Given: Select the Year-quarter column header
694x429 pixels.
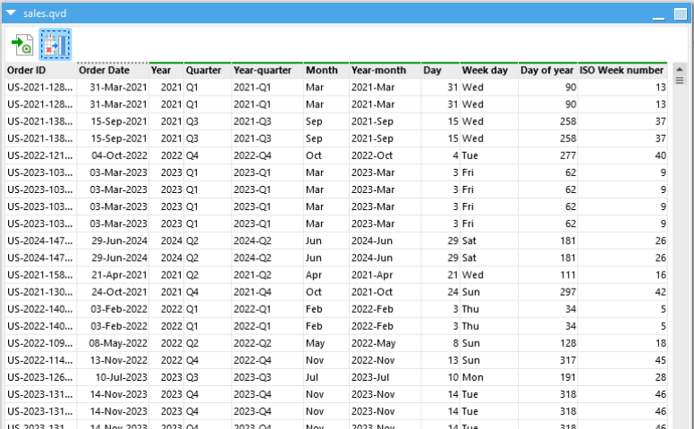Looking at the screenshot, I should click(267, 71).
